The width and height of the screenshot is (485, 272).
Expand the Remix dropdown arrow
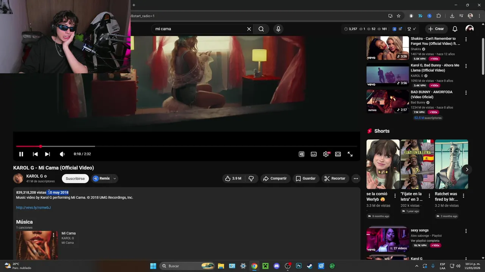point(114,178)
